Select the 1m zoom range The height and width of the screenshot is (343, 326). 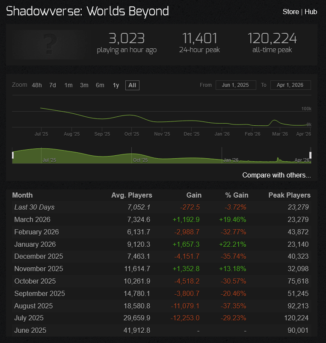68,85
